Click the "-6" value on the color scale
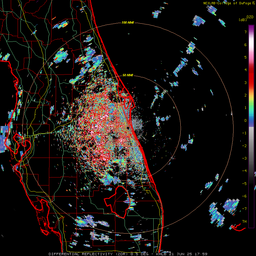256x256 pixels. click(244, 196)
